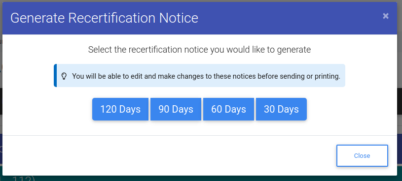402x181 pixels.
Task: Click the 'Select the recertification notice' instruction text
Action: click(x=199, y=49)
